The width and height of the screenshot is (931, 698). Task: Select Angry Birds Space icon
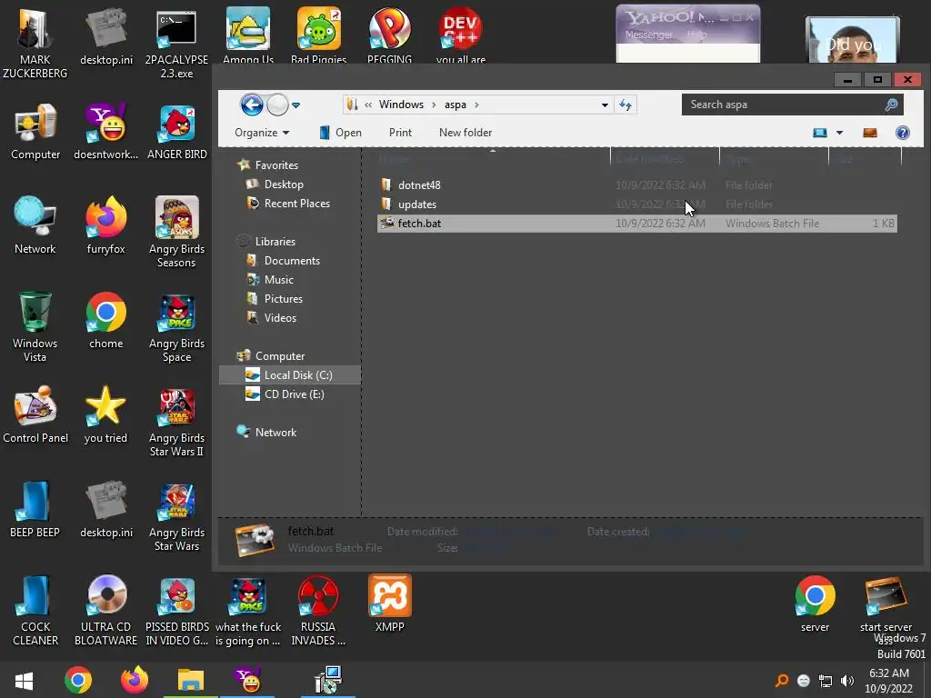pos(176,326)
